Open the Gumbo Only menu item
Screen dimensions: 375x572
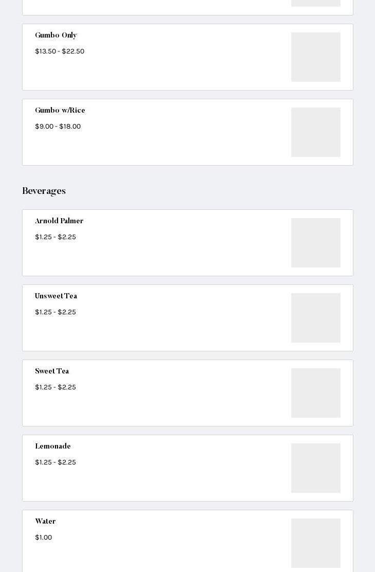click(x=56, y=35)
